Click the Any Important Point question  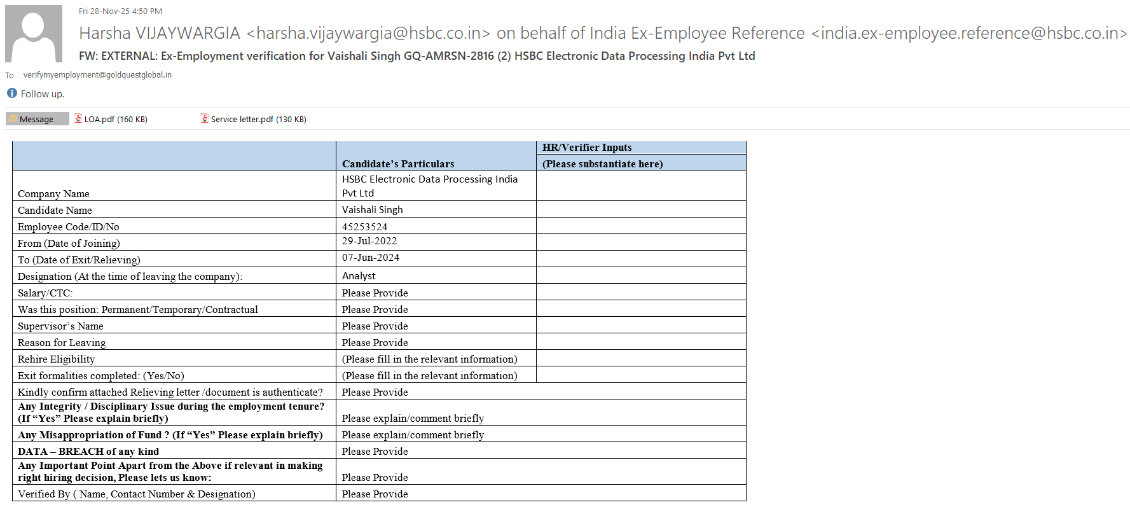[170, 471]
